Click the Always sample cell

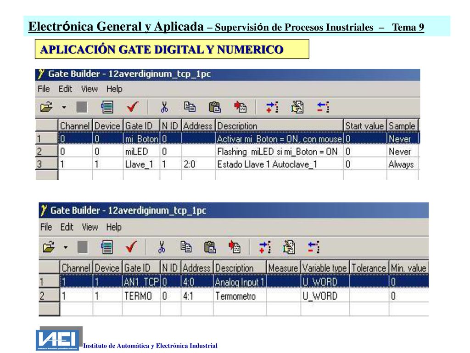[x=402, y=164]
